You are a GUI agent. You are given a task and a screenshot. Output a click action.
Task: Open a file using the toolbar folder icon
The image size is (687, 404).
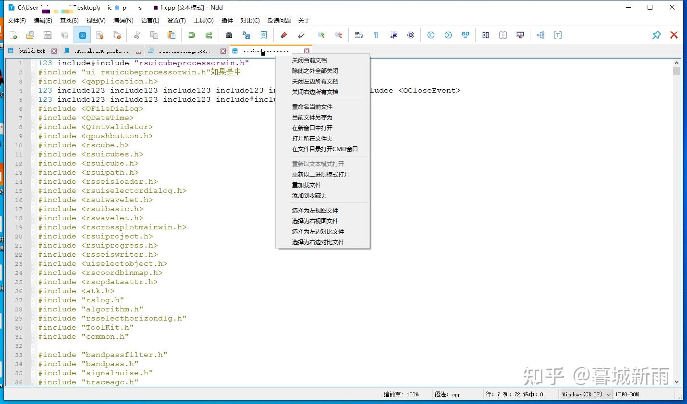click(x=30, y=35)
